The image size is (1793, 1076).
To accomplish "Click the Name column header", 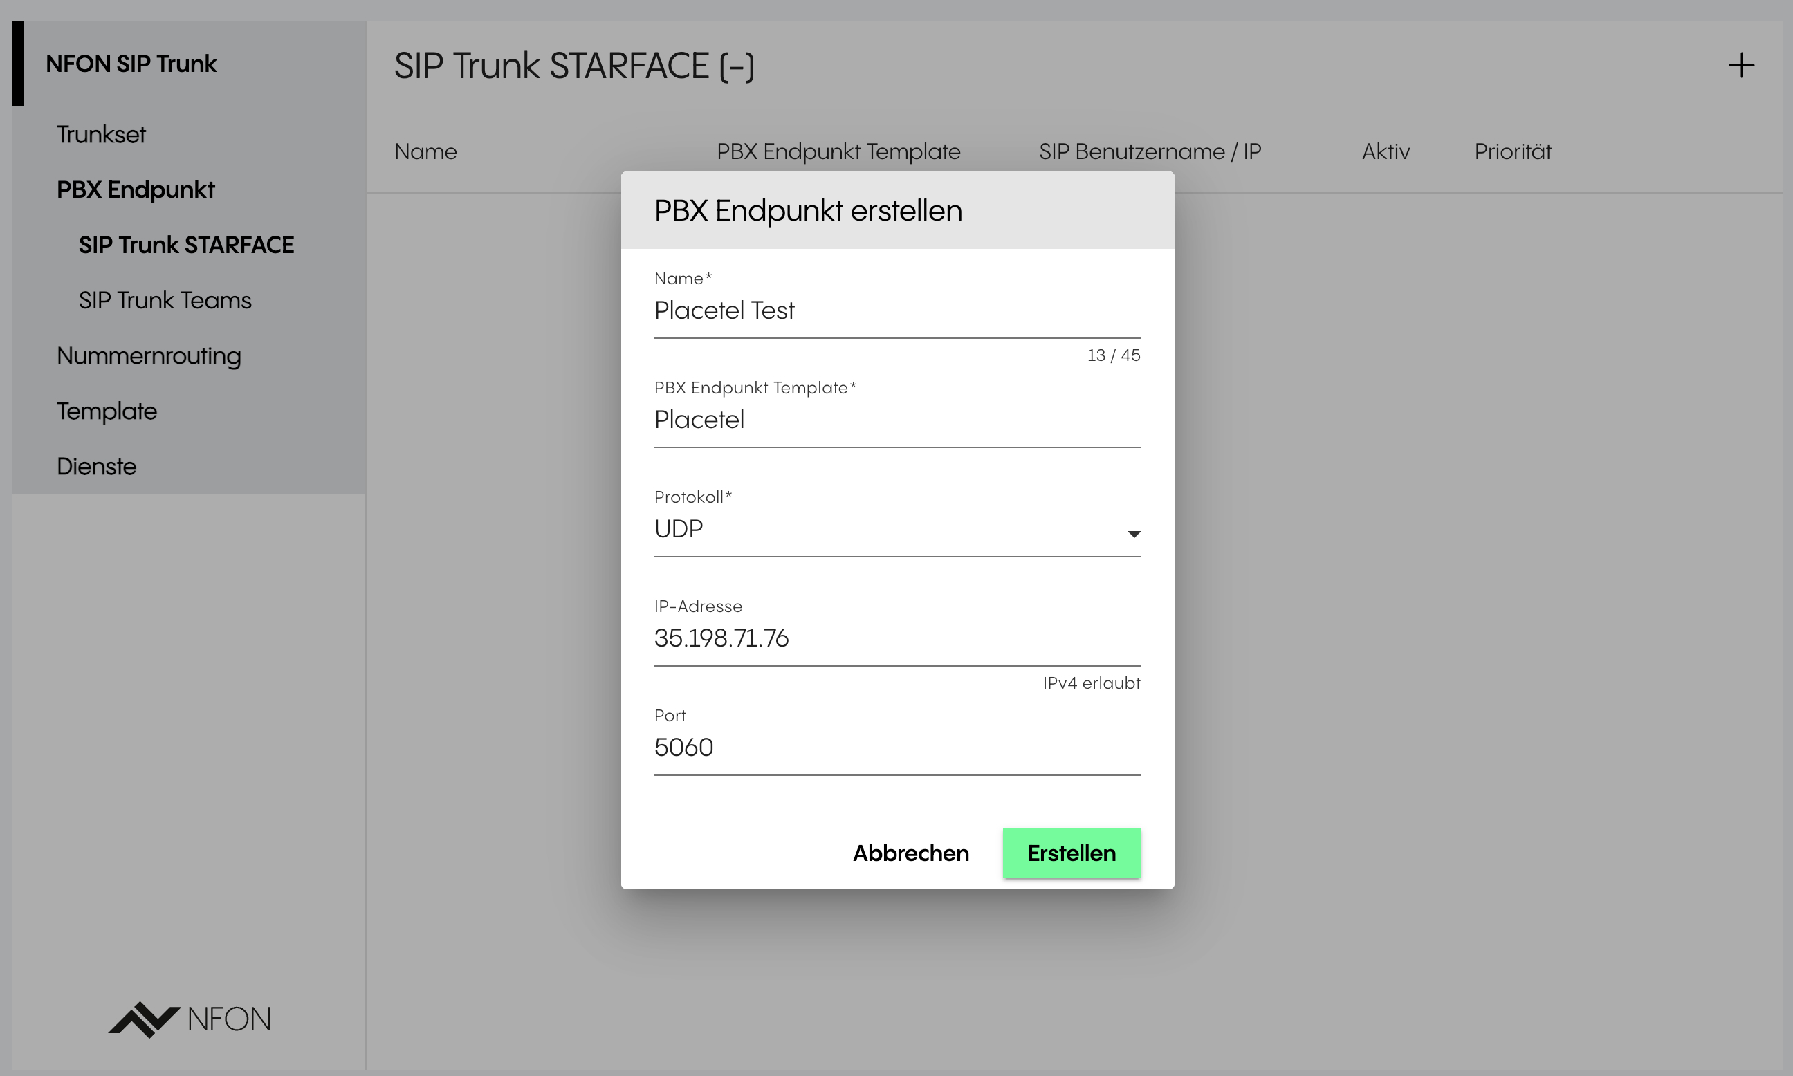I will point(425,151).
